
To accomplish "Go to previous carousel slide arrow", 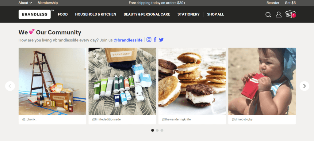I will point(10,86).
